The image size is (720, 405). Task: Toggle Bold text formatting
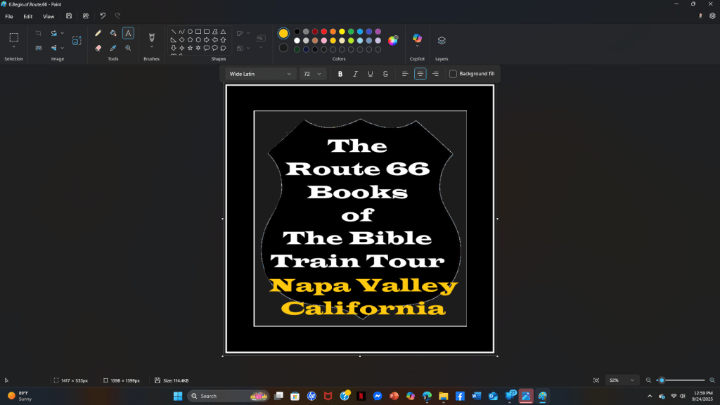[340, 74]
